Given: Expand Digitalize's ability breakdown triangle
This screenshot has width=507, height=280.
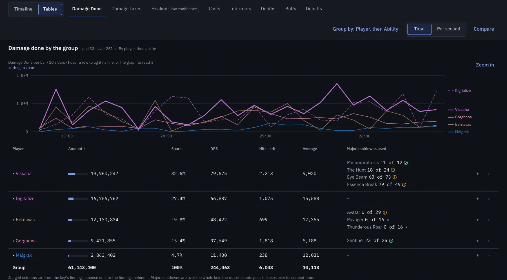Looking at the screenshot, I should click(x=14, y=199).
